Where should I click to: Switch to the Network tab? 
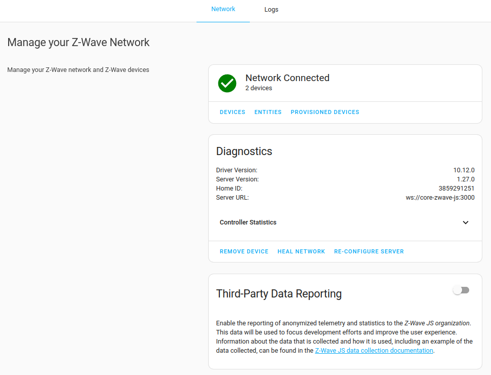(x=223, y=9)
